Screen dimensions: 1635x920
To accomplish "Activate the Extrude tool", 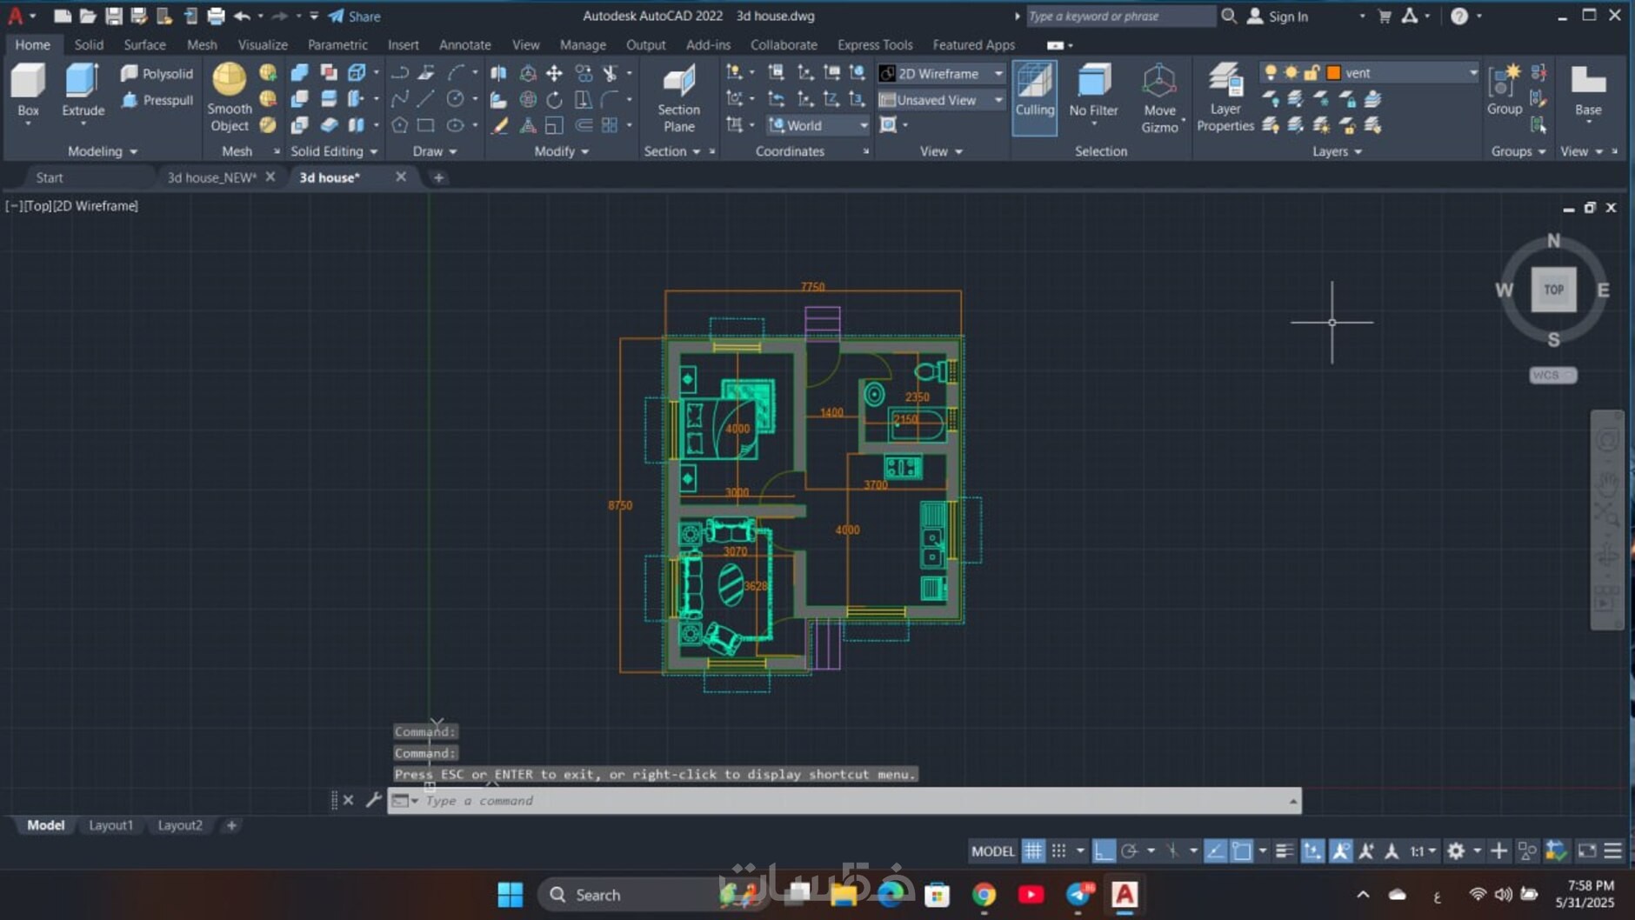I will 83,90.
